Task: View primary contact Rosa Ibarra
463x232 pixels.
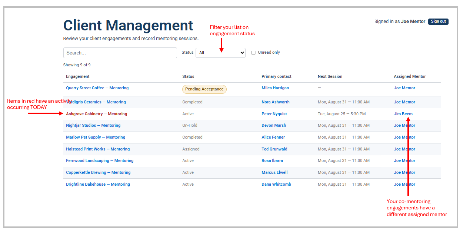Action: [272, 161]
